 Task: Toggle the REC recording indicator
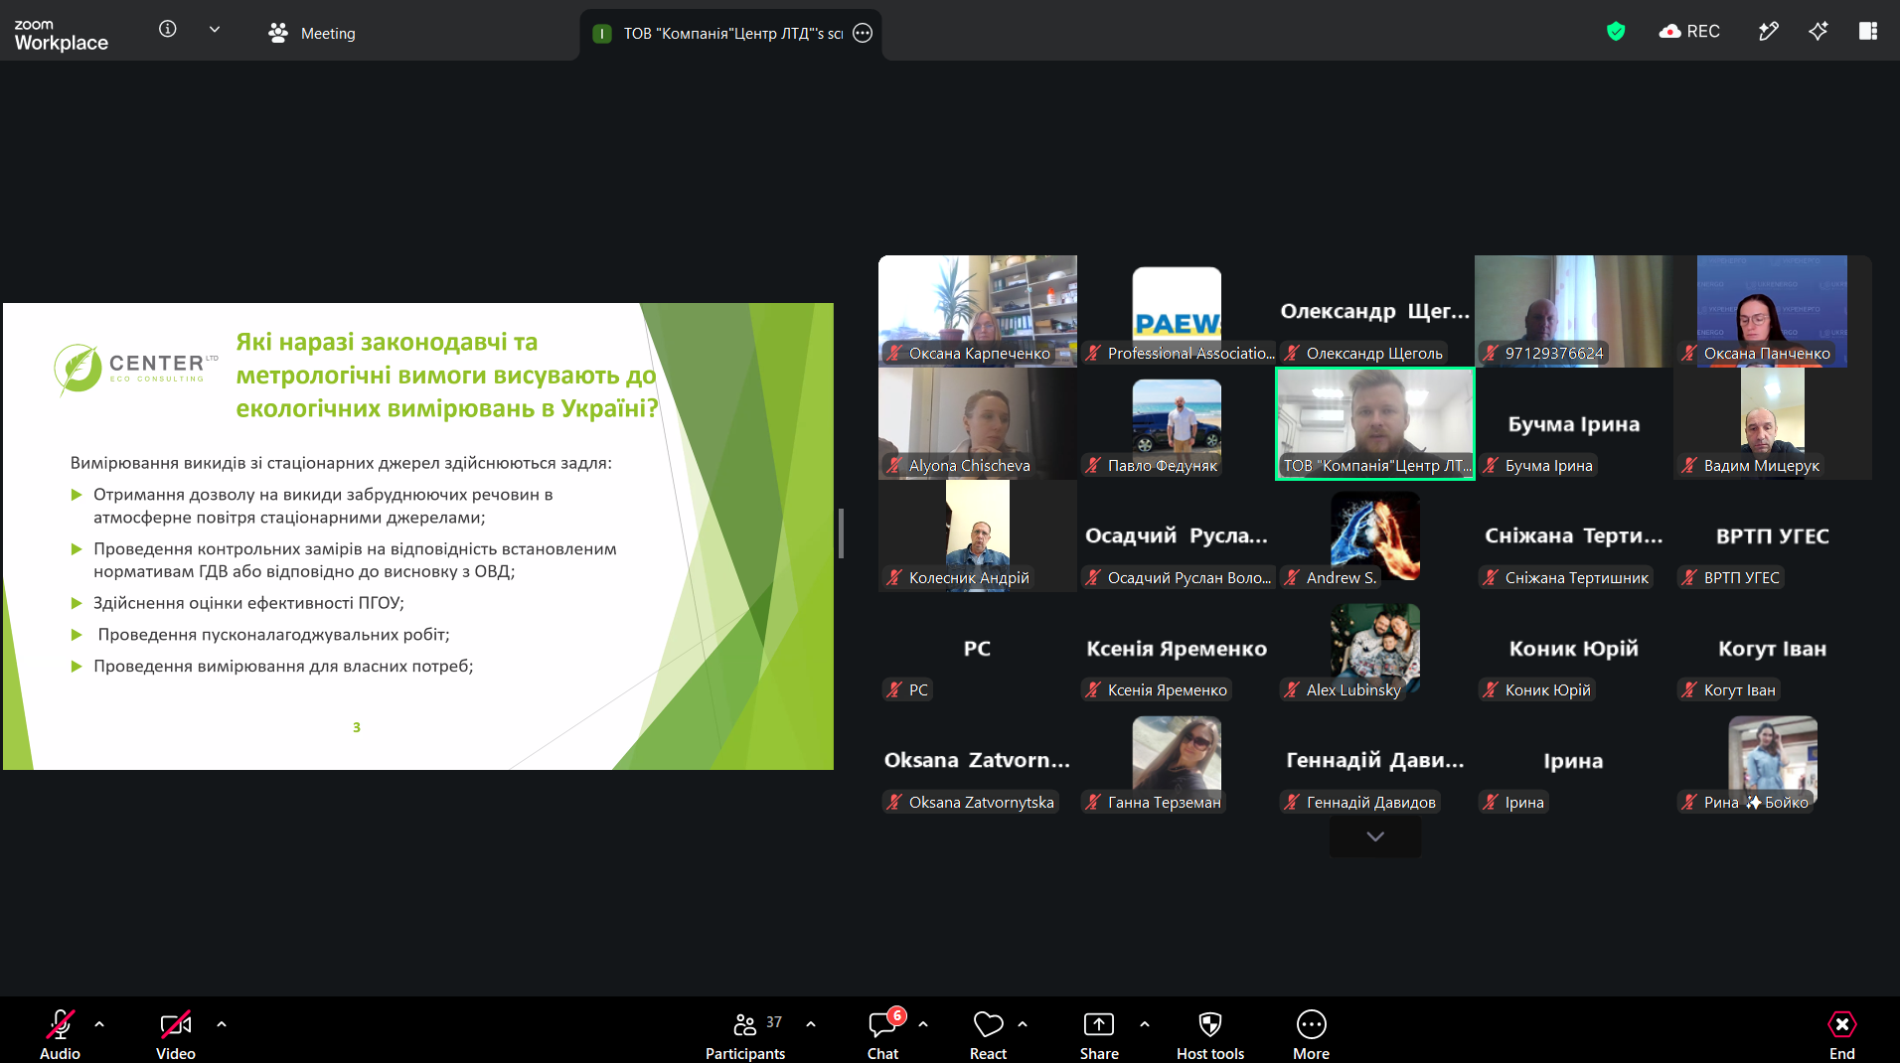[1689, 32]
